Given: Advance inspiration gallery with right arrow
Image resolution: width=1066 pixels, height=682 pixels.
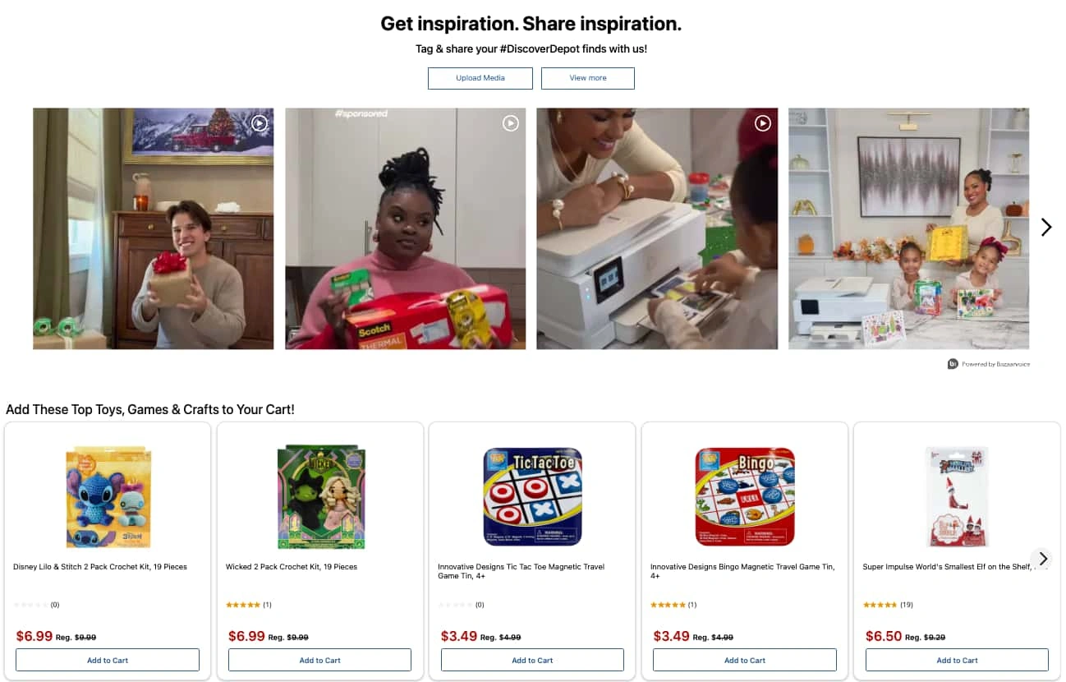Looking at the screenshot, I should point(1045,228).
